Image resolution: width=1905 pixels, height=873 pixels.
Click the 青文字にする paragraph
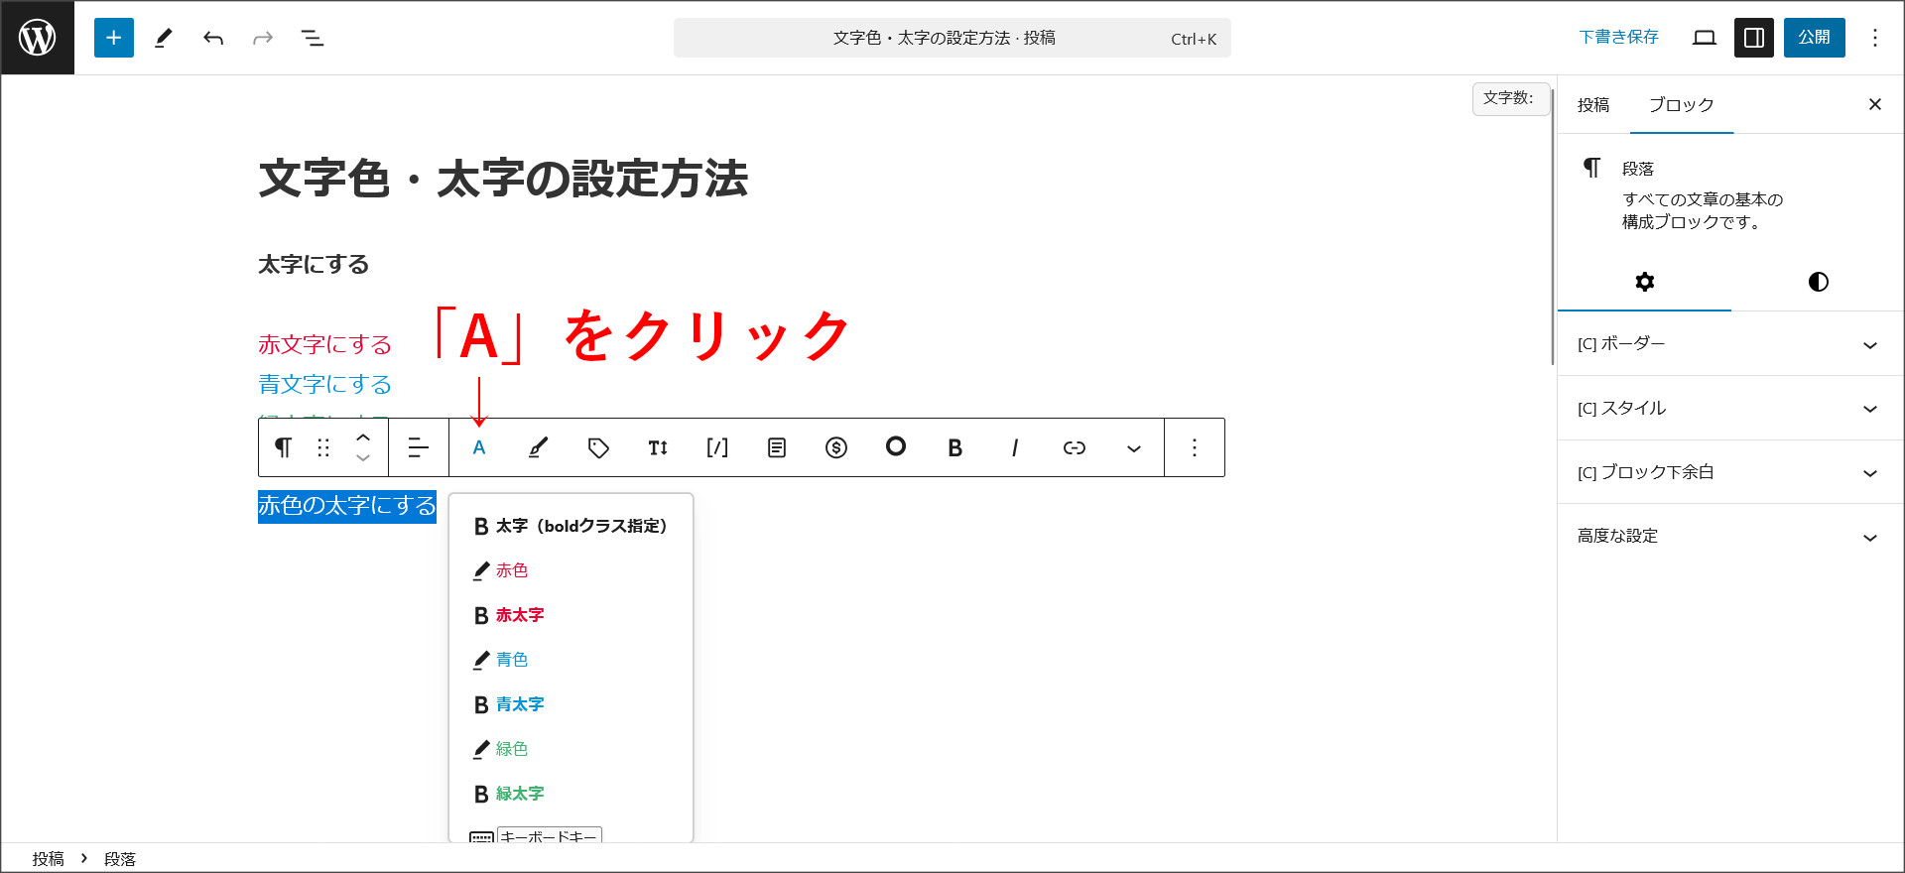(x=324, y=384)
